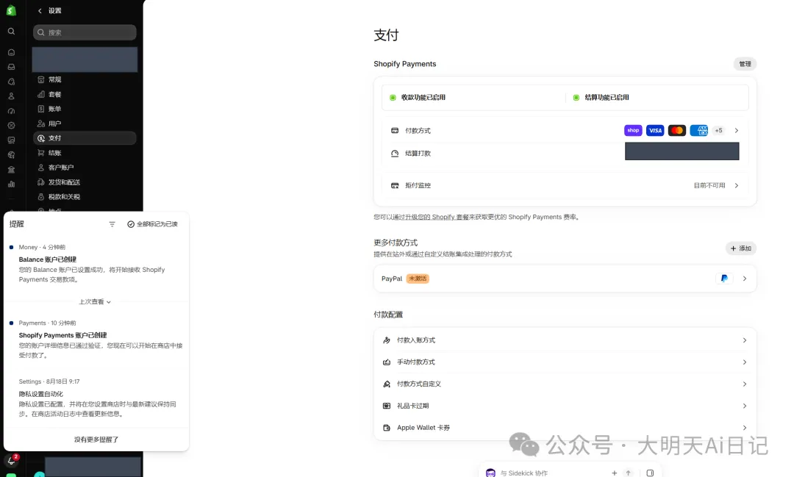Open the 税款和关税 settings section

(85, 197)
